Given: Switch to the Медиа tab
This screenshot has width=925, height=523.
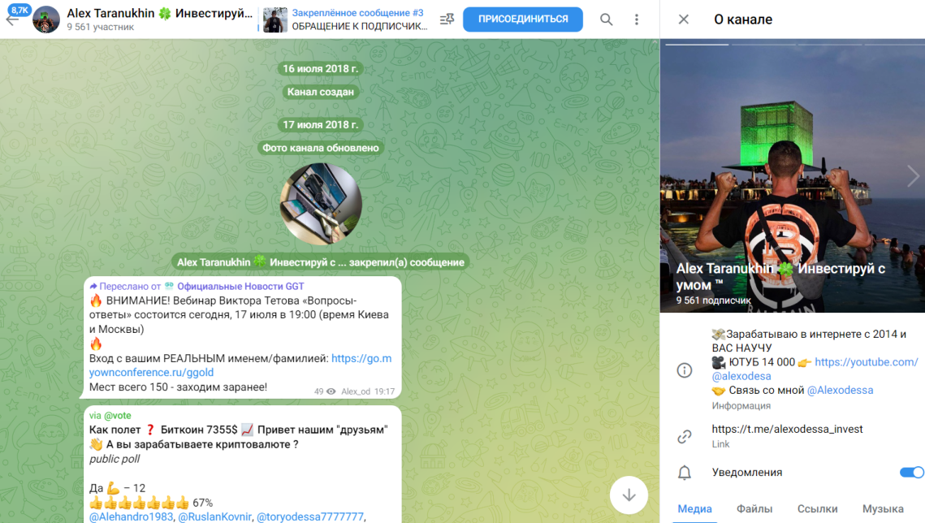Looking at the screenshot, I should 694,509.
